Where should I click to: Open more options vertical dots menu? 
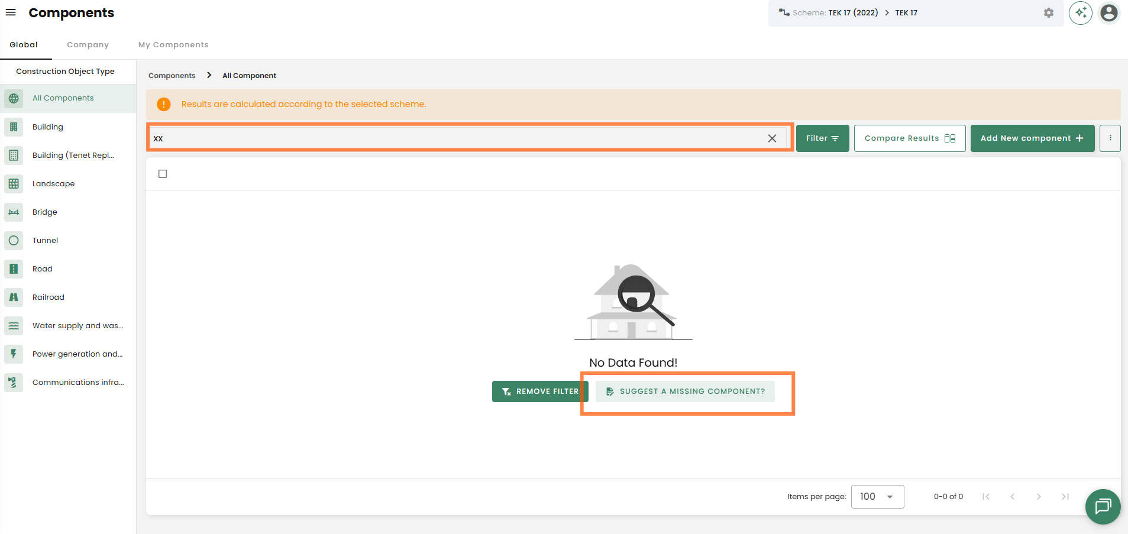1110,138
